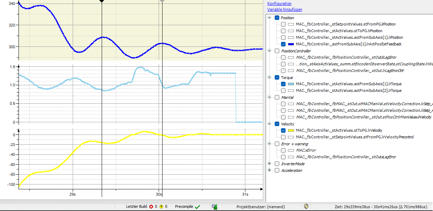The height and width of the screenshot is (211, 433).
Task: Expand the Acceleration tree group
Action: click(269, 170)
